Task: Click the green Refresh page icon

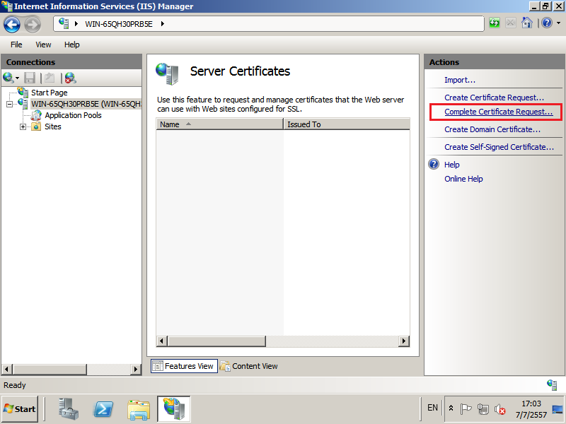Action: coord(495,23)
